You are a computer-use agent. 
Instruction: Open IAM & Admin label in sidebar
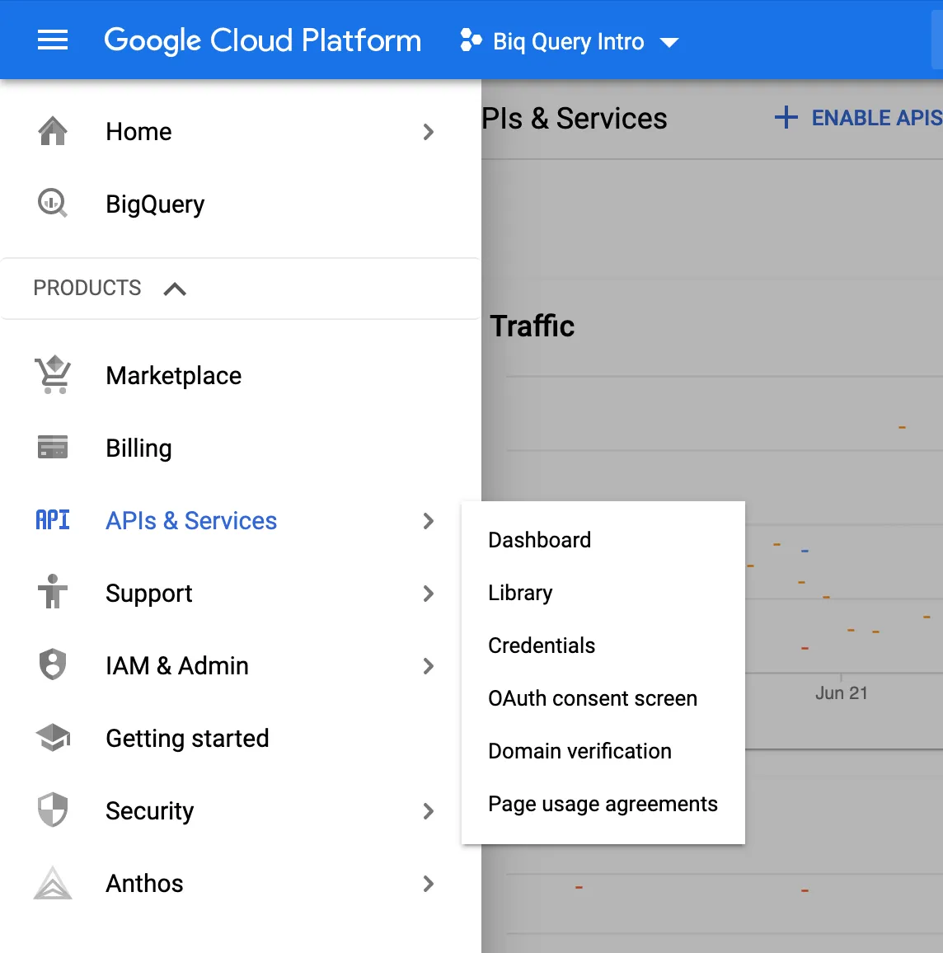[x=177, y=666]
